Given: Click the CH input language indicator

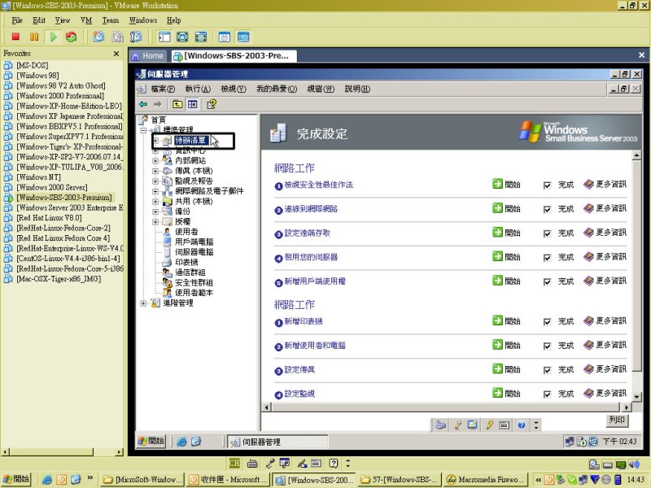Looking at the screenshot, I should coord(234,463).
